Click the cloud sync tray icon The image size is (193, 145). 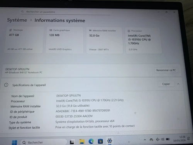coord(151,140)
